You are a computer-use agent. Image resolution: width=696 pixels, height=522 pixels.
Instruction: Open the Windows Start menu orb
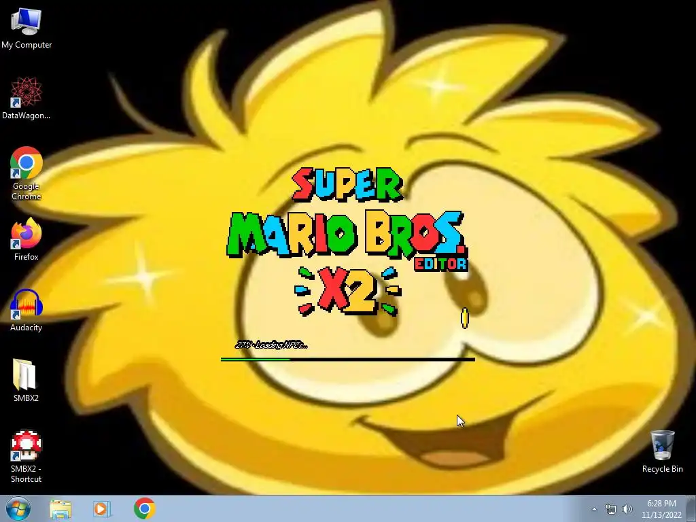tap(18, 508)
